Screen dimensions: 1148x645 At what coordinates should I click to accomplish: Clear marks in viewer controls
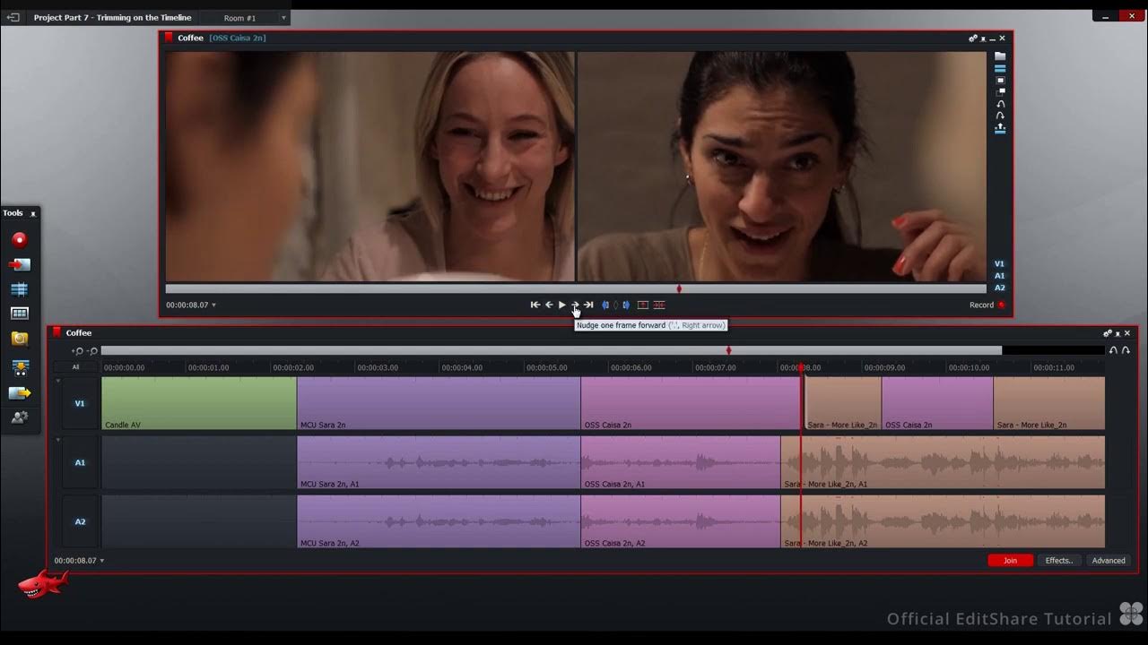tap(615, 305)
